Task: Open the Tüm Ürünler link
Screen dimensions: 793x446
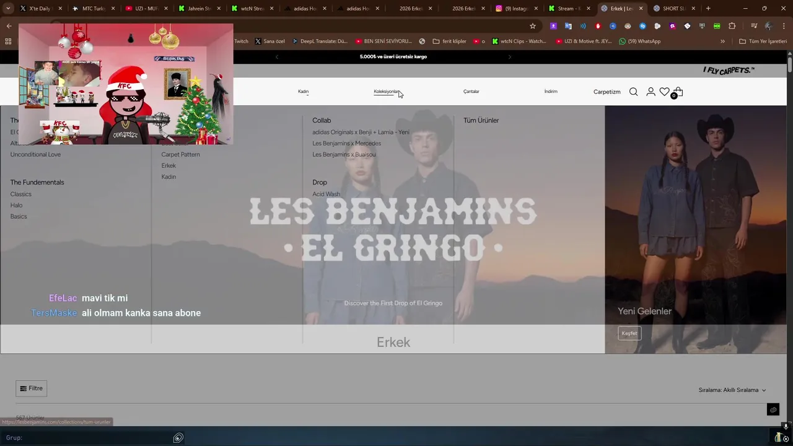Action: [481, 120]
